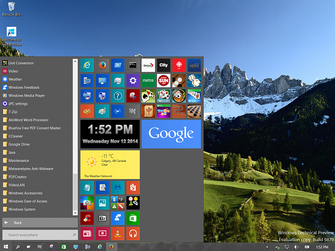Open the Windows Feedback tile
This screenshot has width=335, height=251.
tap(117, 218)
